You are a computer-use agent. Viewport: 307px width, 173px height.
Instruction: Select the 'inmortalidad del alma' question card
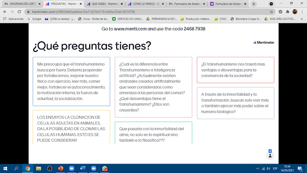153,133
